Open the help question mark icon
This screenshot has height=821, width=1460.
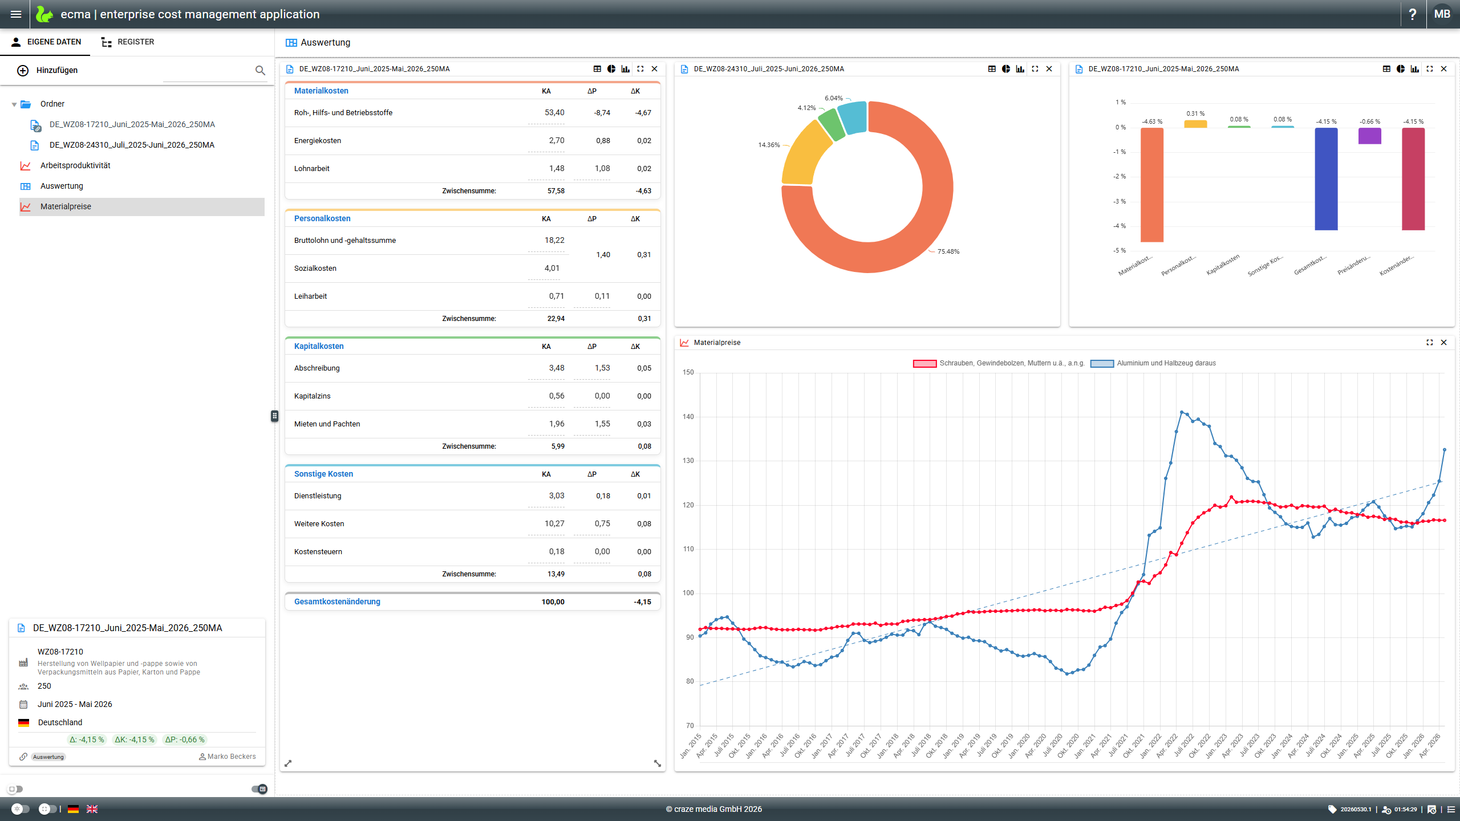[x=1413, y=14]
